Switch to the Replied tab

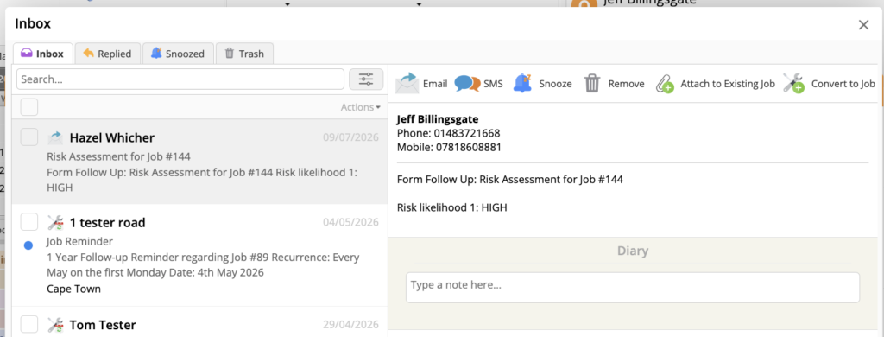108,54
